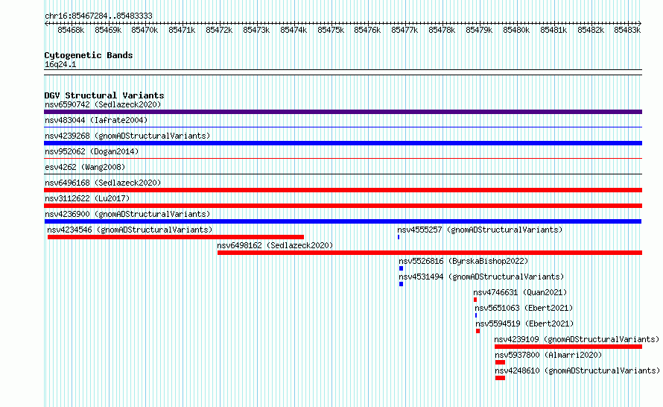Select nsv6496168 (Sedlazeck2020) label

(103, 183)
